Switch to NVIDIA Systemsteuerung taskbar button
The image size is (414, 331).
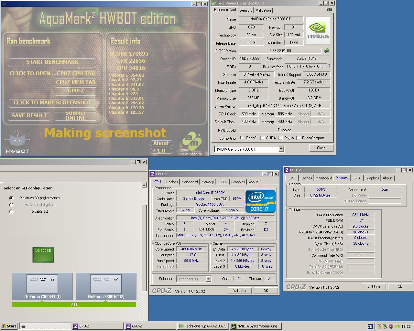click(x=255, y=326)
